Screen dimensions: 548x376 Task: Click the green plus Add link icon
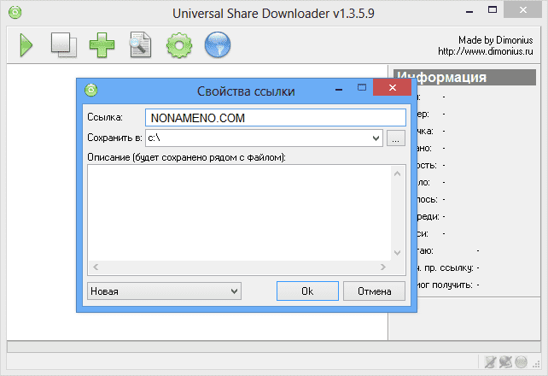(102, 44)
